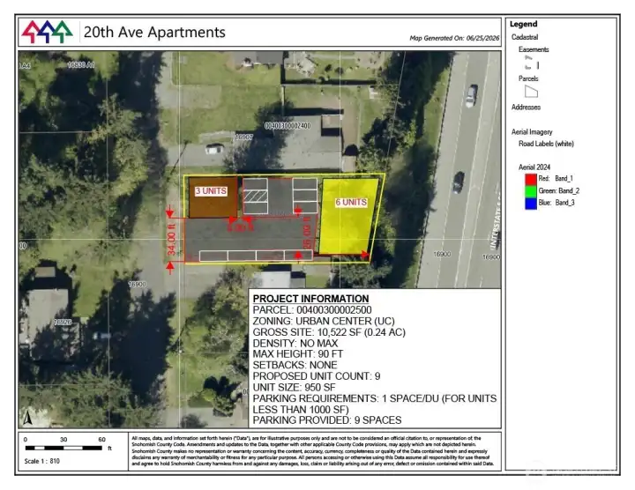Click the north arrow icon on map
This screenshot has width=635, height=490.
(27, 418)
